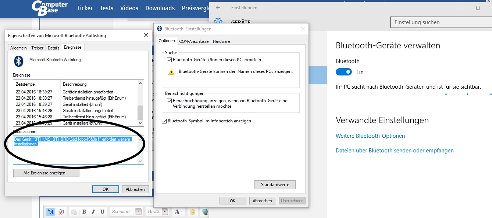Open 'Dateien über Bluetooth senden oder empfangen' link
Viewport: 492px width, 218px height.
tap(395, 151)
